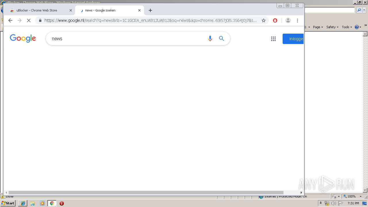Open the volume speaker tray icon

[x=333, y=203]
